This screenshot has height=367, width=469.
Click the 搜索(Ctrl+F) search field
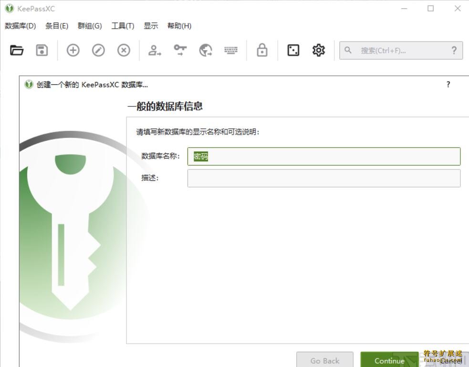tap(401, 51)
